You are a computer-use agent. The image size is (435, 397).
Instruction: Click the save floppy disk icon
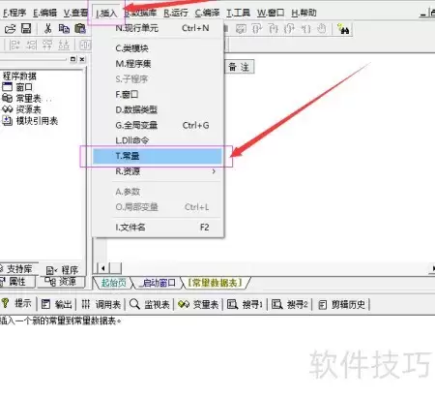pyautogui.click(x=26, y=29)
